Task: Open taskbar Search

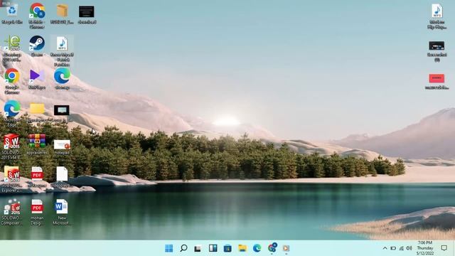Action: point(183,248)
